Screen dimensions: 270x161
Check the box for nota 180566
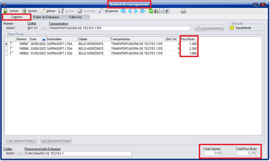12,49
